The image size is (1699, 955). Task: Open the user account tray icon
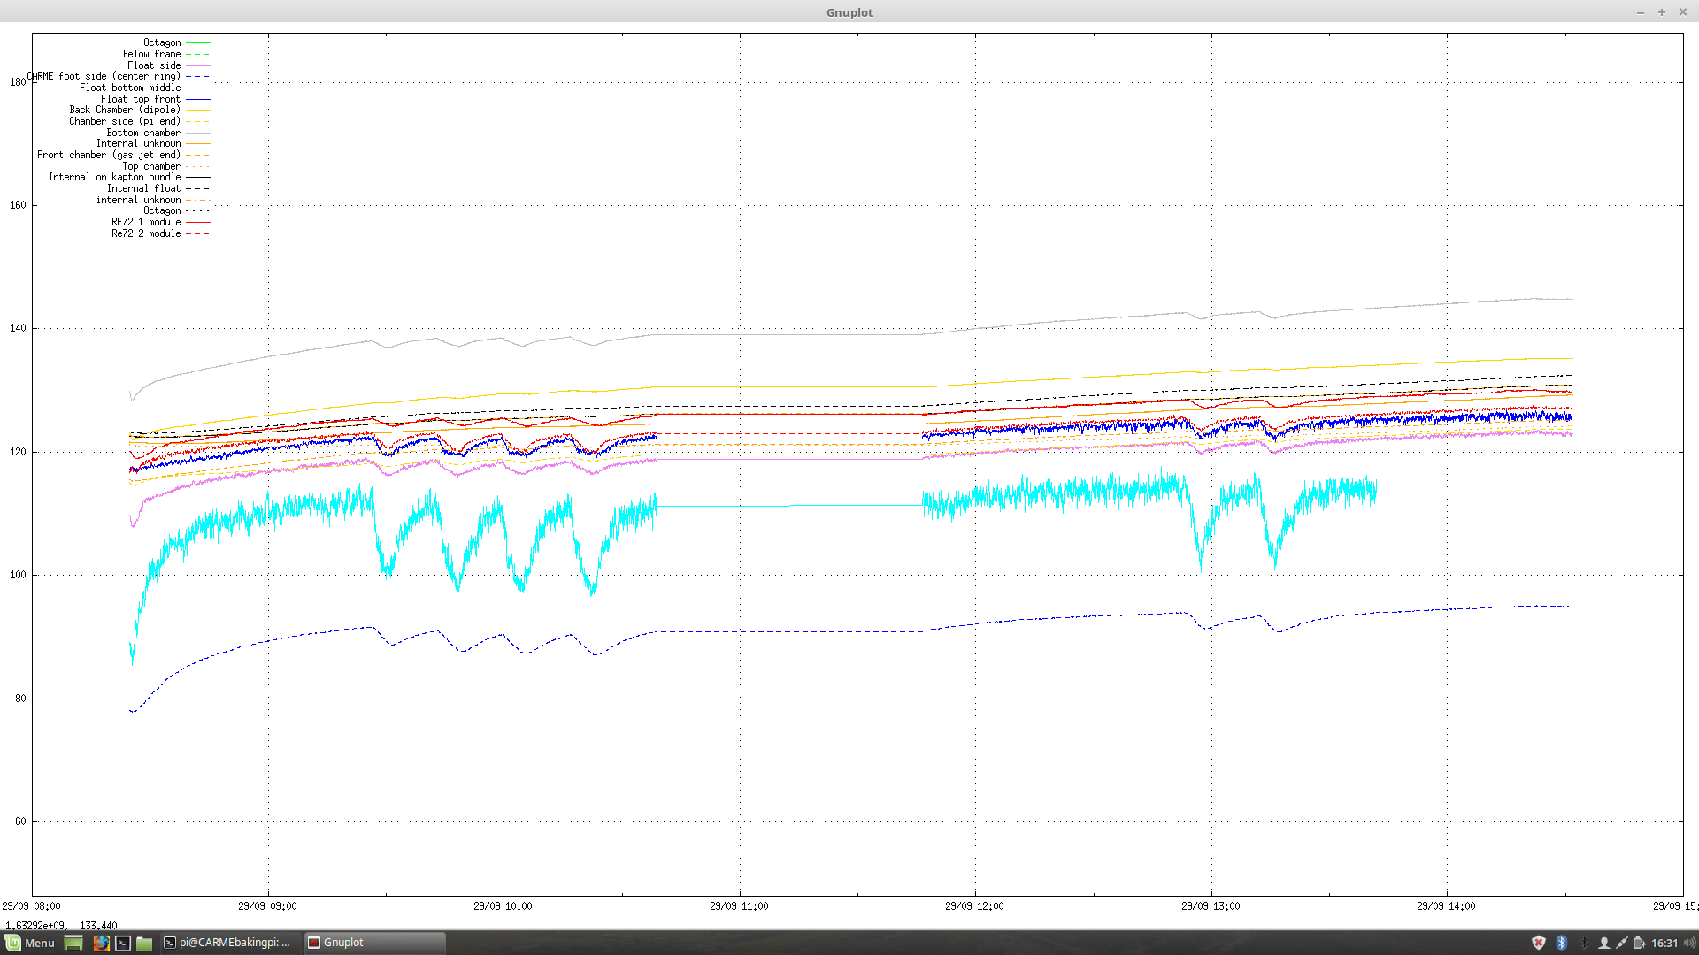point(1603,943)
